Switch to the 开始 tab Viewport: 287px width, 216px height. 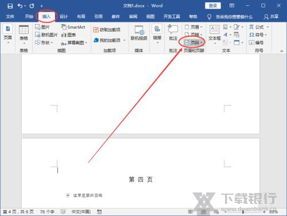tap(29, 17)
